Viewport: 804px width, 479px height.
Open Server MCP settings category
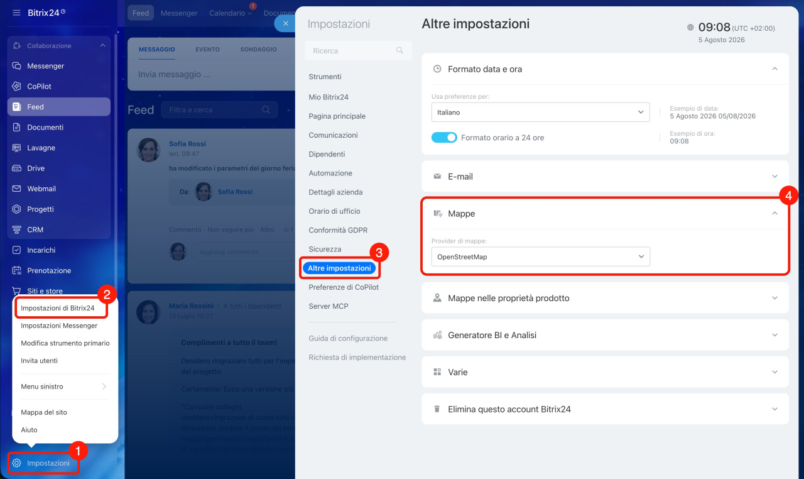click(329, 306)
